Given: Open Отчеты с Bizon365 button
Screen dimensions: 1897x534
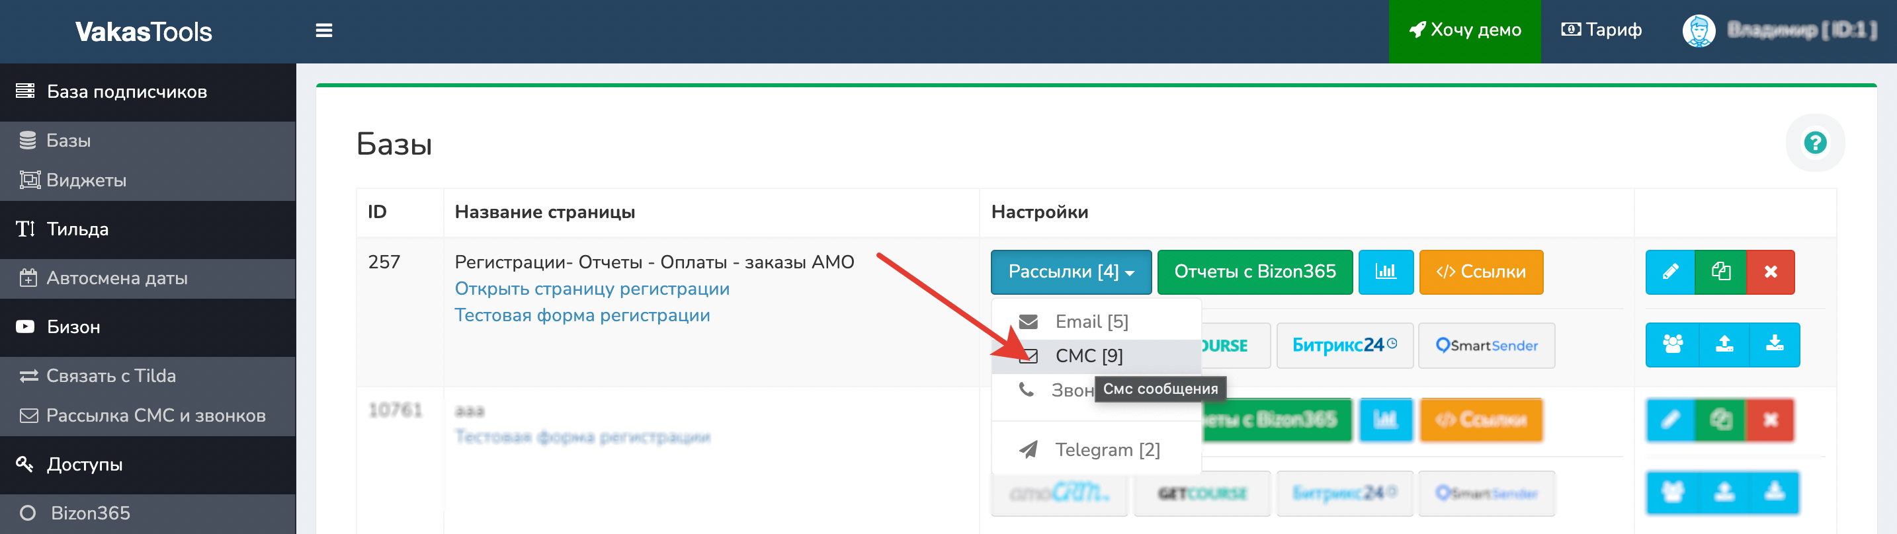Looking at the screenshot, I should 1254,272.
